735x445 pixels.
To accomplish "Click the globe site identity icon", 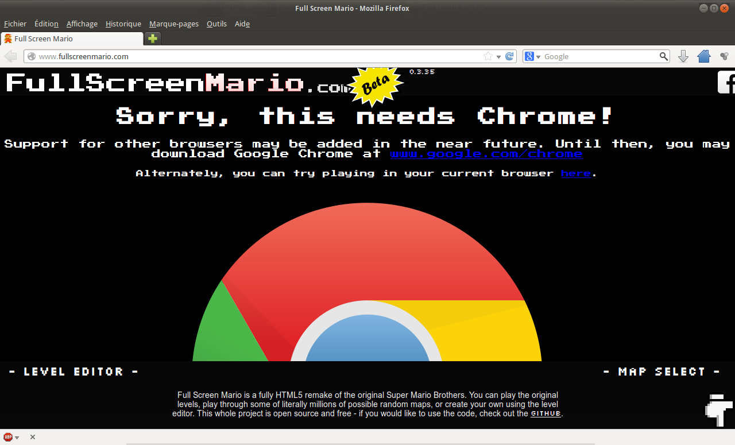I will [32, 56].
